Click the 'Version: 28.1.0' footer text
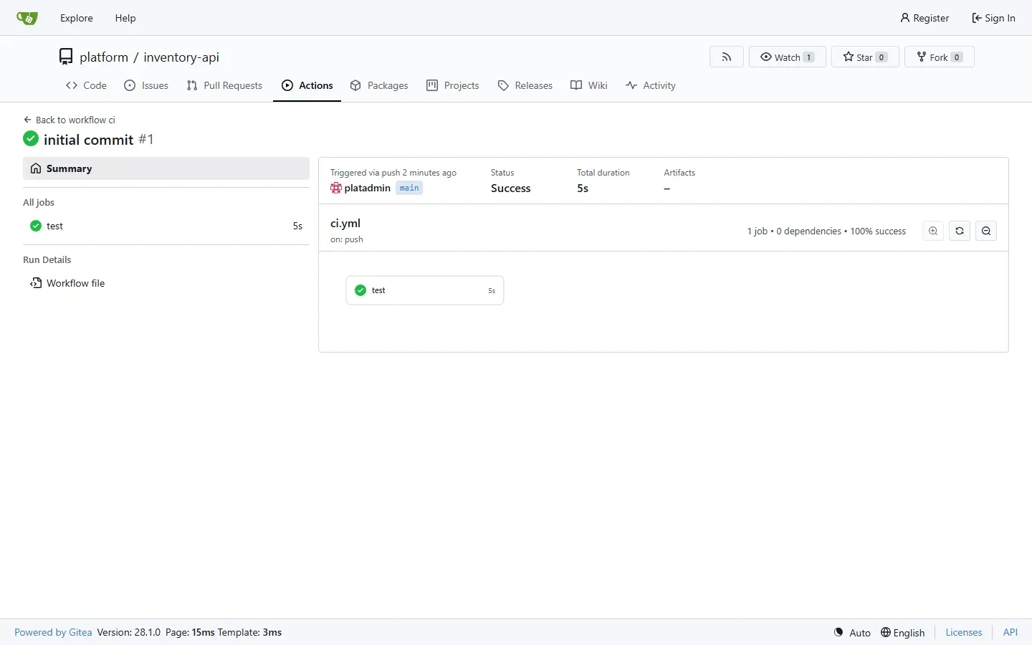The width and height of the screenshot is (1032, 645). (x=129, y=632)
